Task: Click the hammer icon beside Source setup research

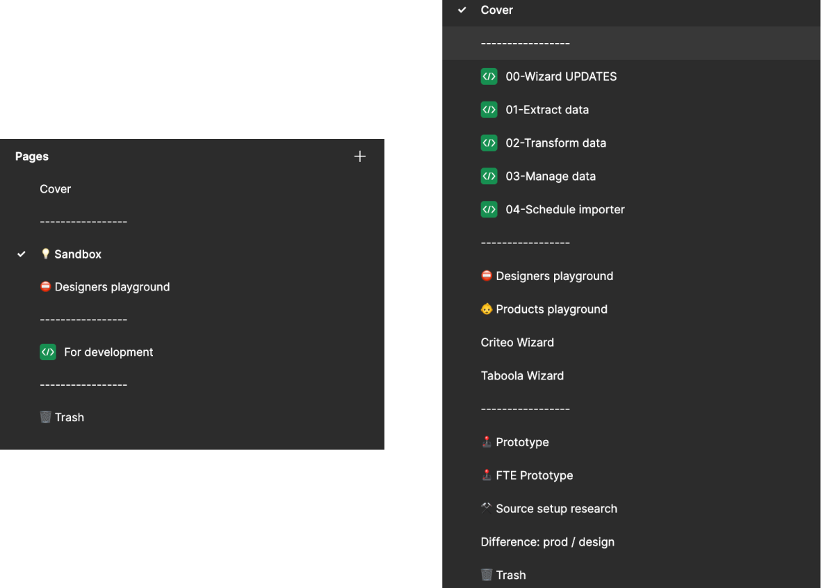Action: 487,507
